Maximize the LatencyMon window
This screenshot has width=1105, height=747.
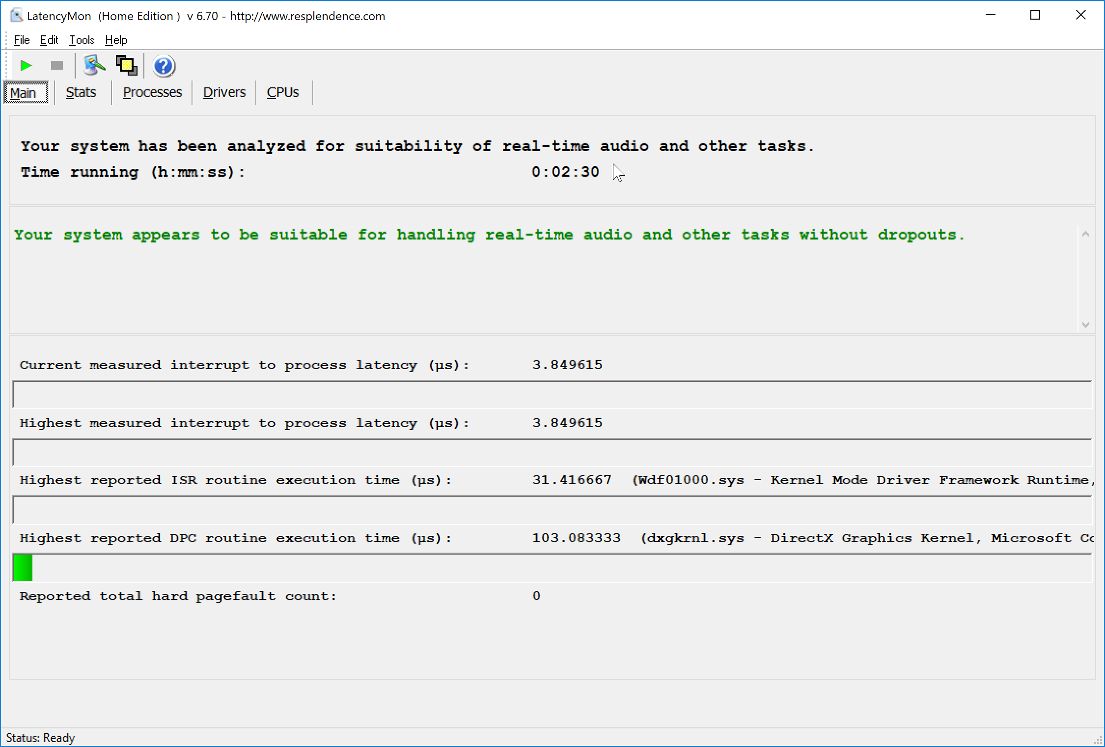1035,16
